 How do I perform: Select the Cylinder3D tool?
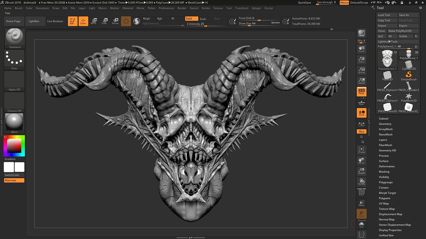point(409,66)
